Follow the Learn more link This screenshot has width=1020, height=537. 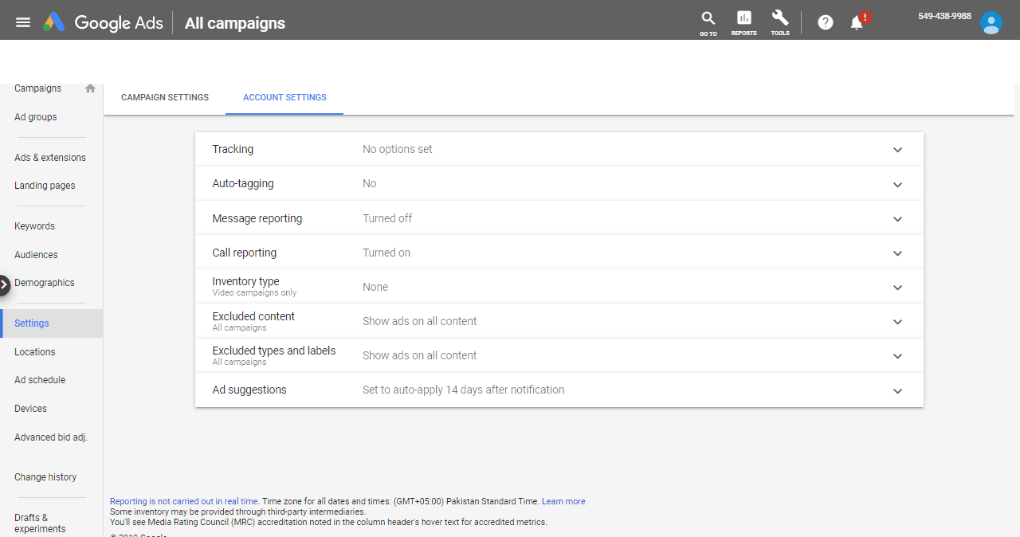click(x=563, y=501)
